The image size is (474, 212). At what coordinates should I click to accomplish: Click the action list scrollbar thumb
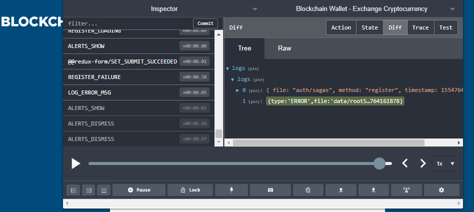click(x=218, y=133)
